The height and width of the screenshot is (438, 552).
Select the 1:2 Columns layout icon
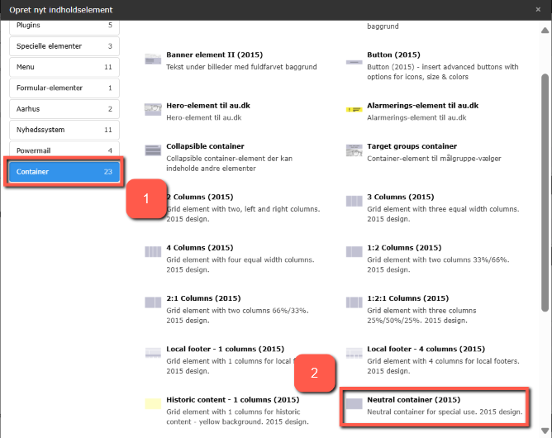coord(354,251)
